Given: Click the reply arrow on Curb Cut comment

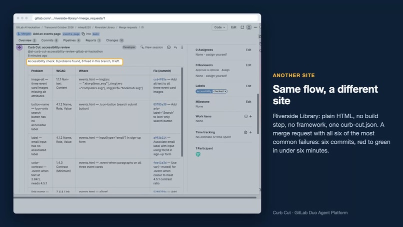Looking at the screenshot, I should [x=175, y=48].
